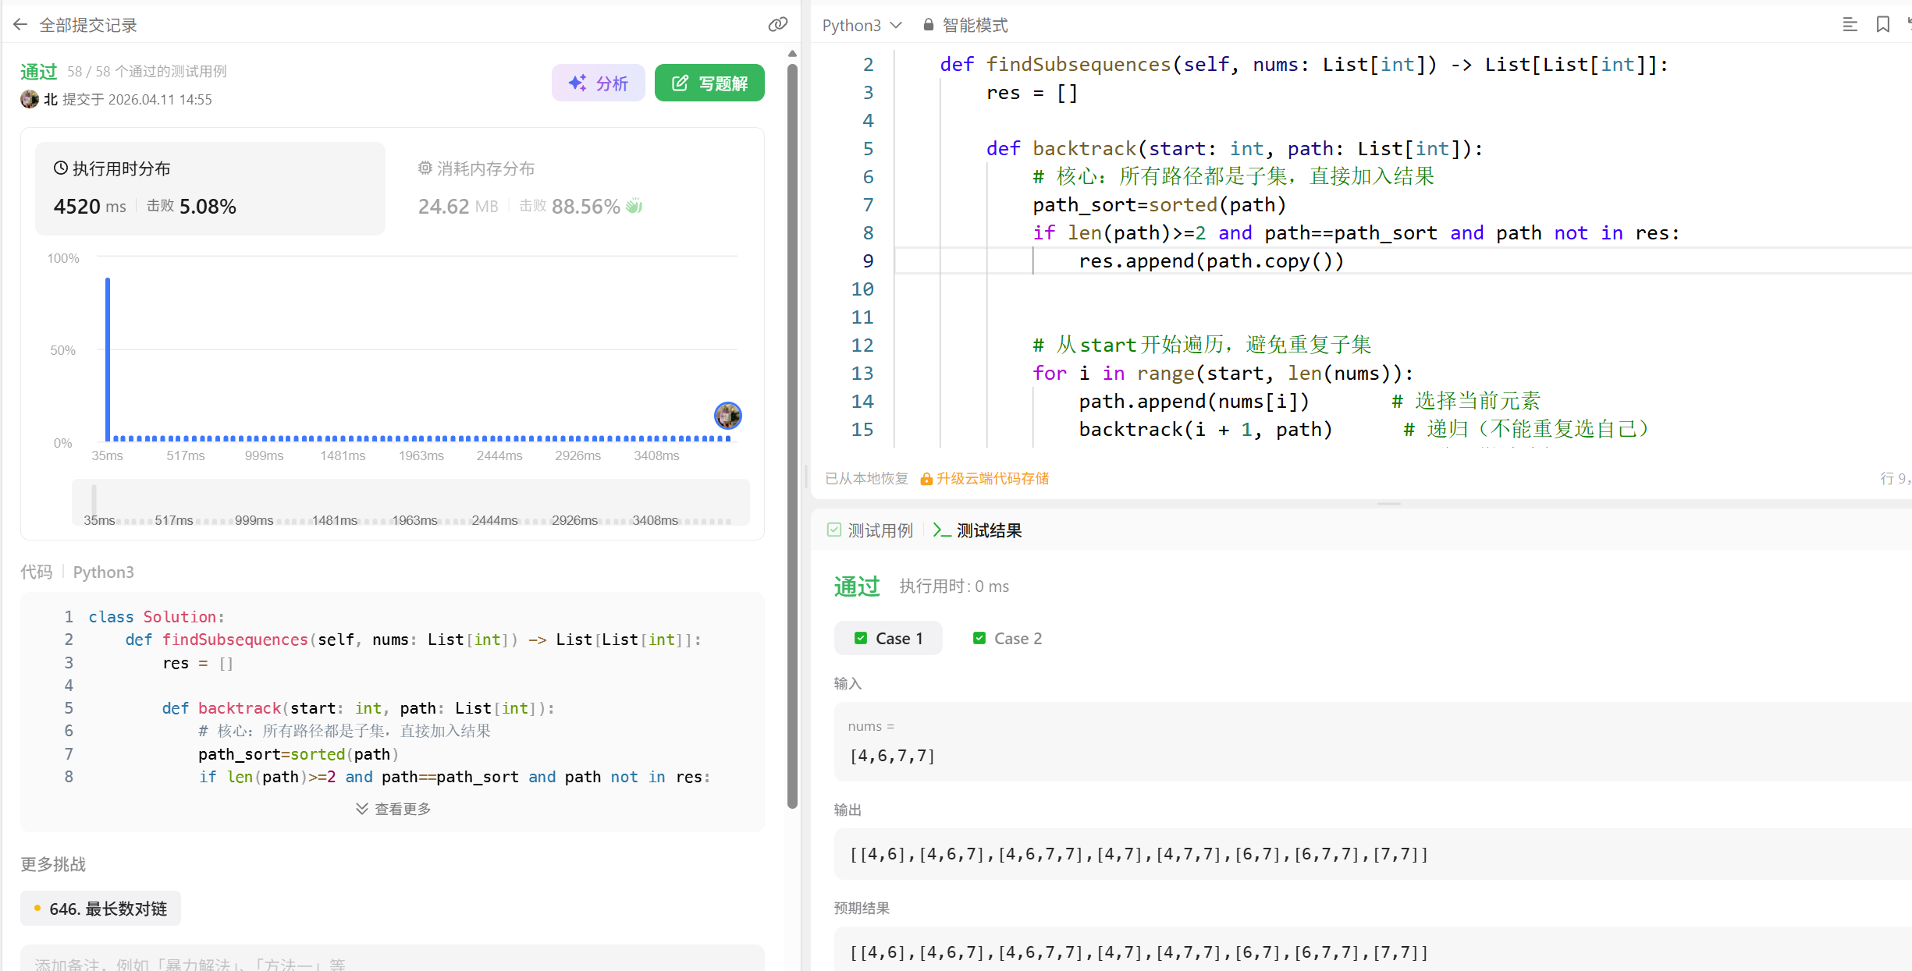Select the Case 1 checkbox tab
This screenshot has height=971, width=1912.
point(888,638)
